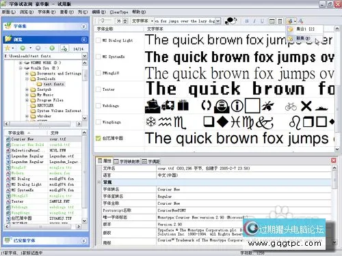Expand the Documents and Settings tree node

tap(27, 74)
